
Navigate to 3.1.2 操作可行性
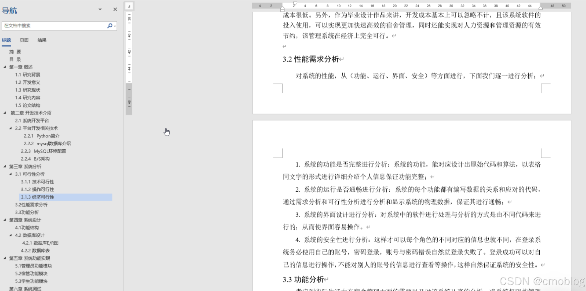point(37,189)
